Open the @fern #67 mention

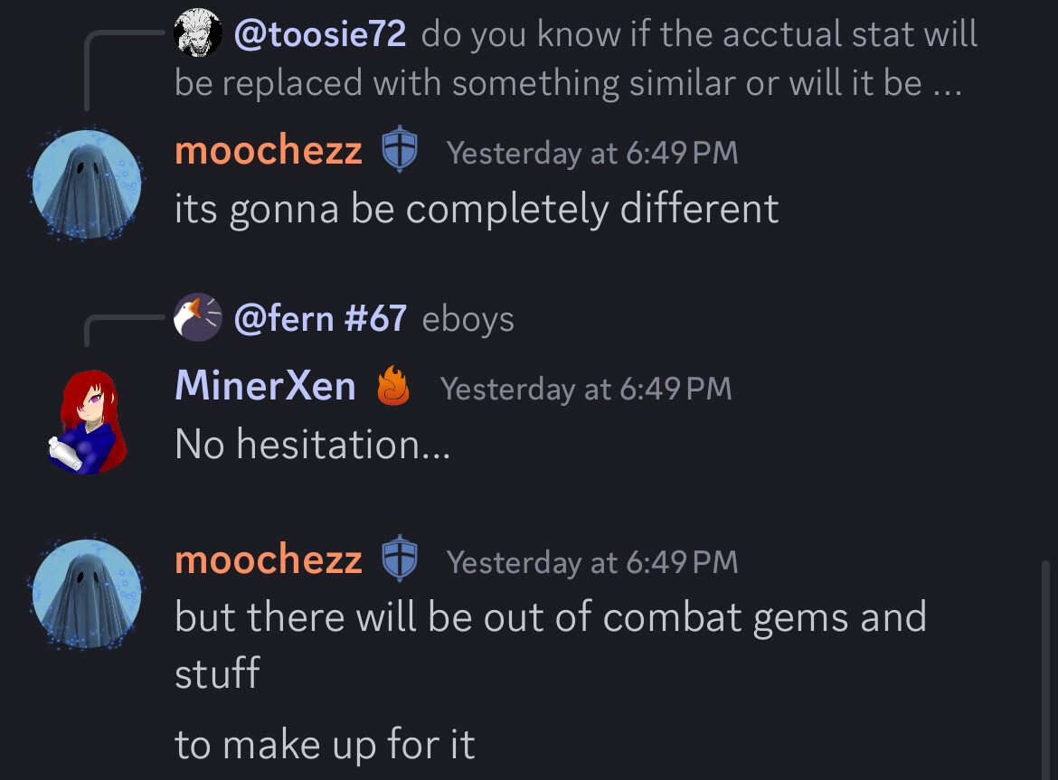[320, 318]
